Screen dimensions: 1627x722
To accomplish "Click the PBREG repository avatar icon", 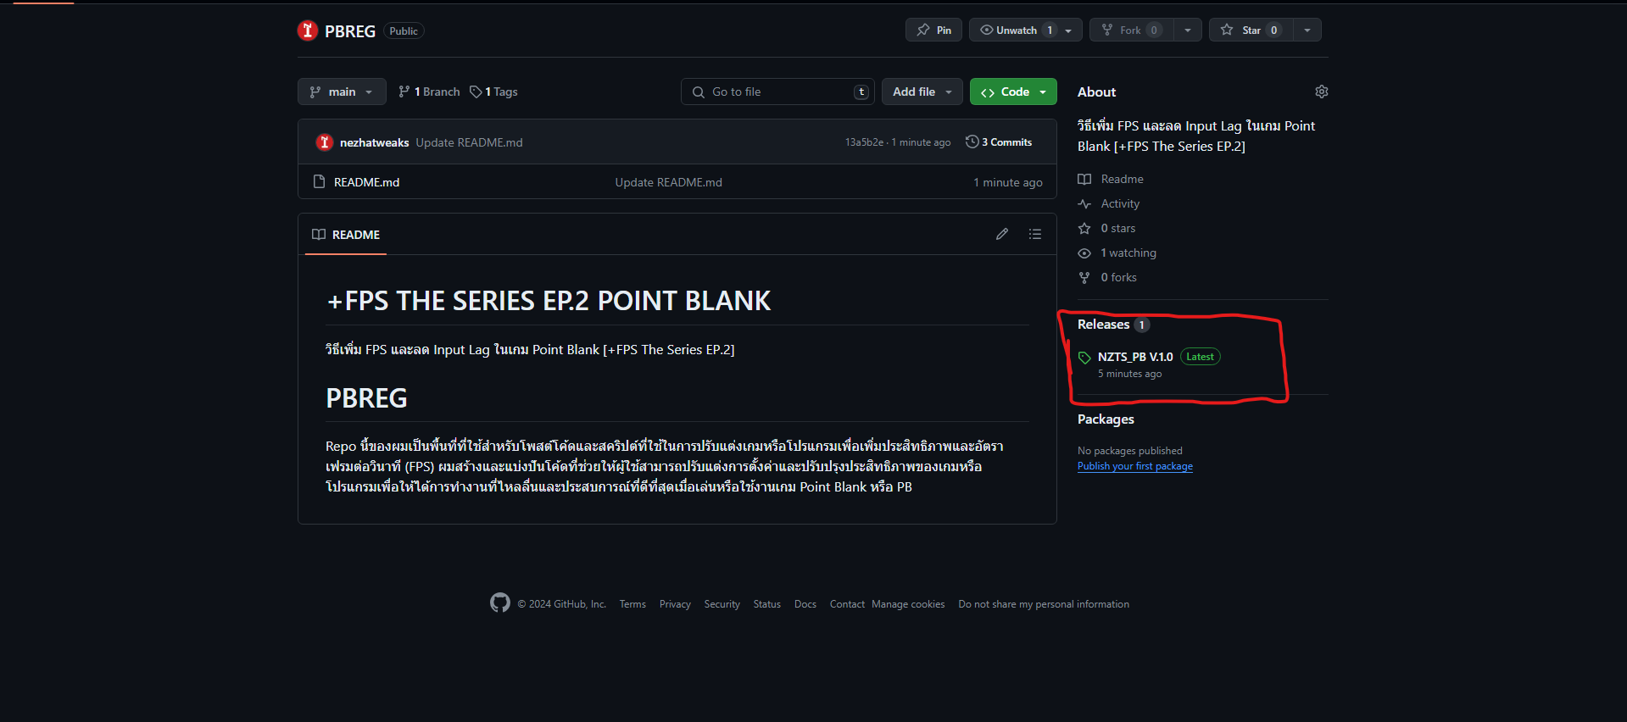I will pyautogui.click(x=308, y=31).
